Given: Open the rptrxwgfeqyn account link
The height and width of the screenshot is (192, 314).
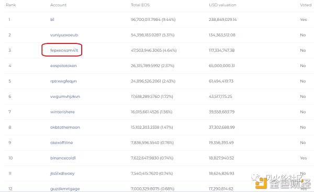Looking at the screenshot, I should coord(63,81).
